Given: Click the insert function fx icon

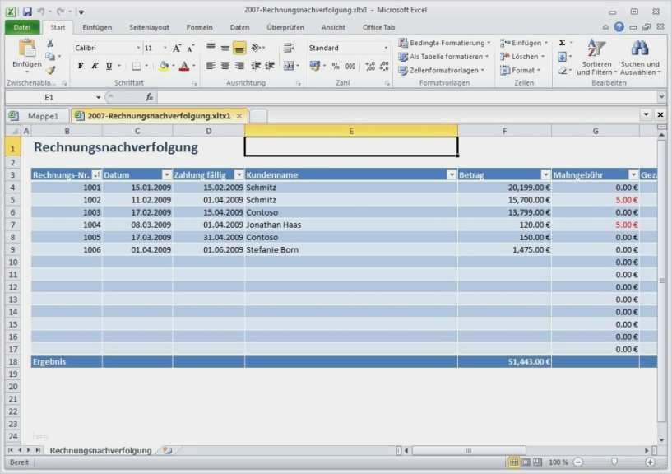Looking at the screenshot, I should tap(149, 97).
